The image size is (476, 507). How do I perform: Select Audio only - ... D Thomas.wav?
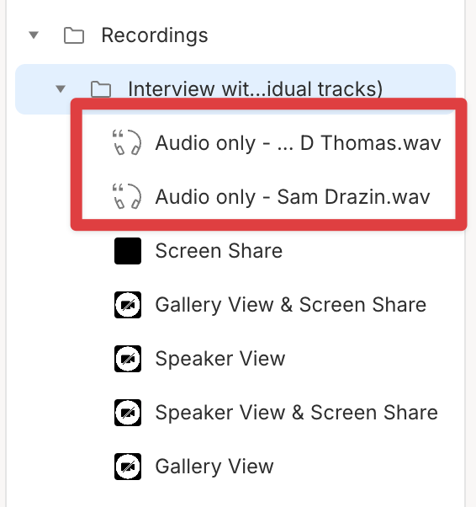[298, 143]
